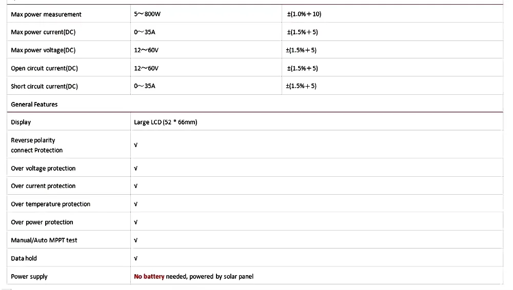Click the checkmark for Over current protection
The image size is (513, 290).
[136, 186]
